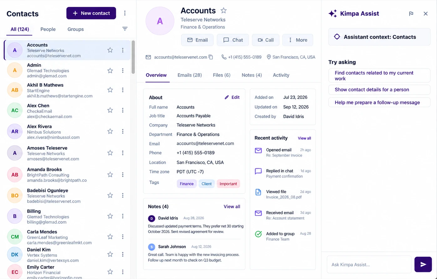Click the flag icon in Kimpa Assist

[411, 13]
